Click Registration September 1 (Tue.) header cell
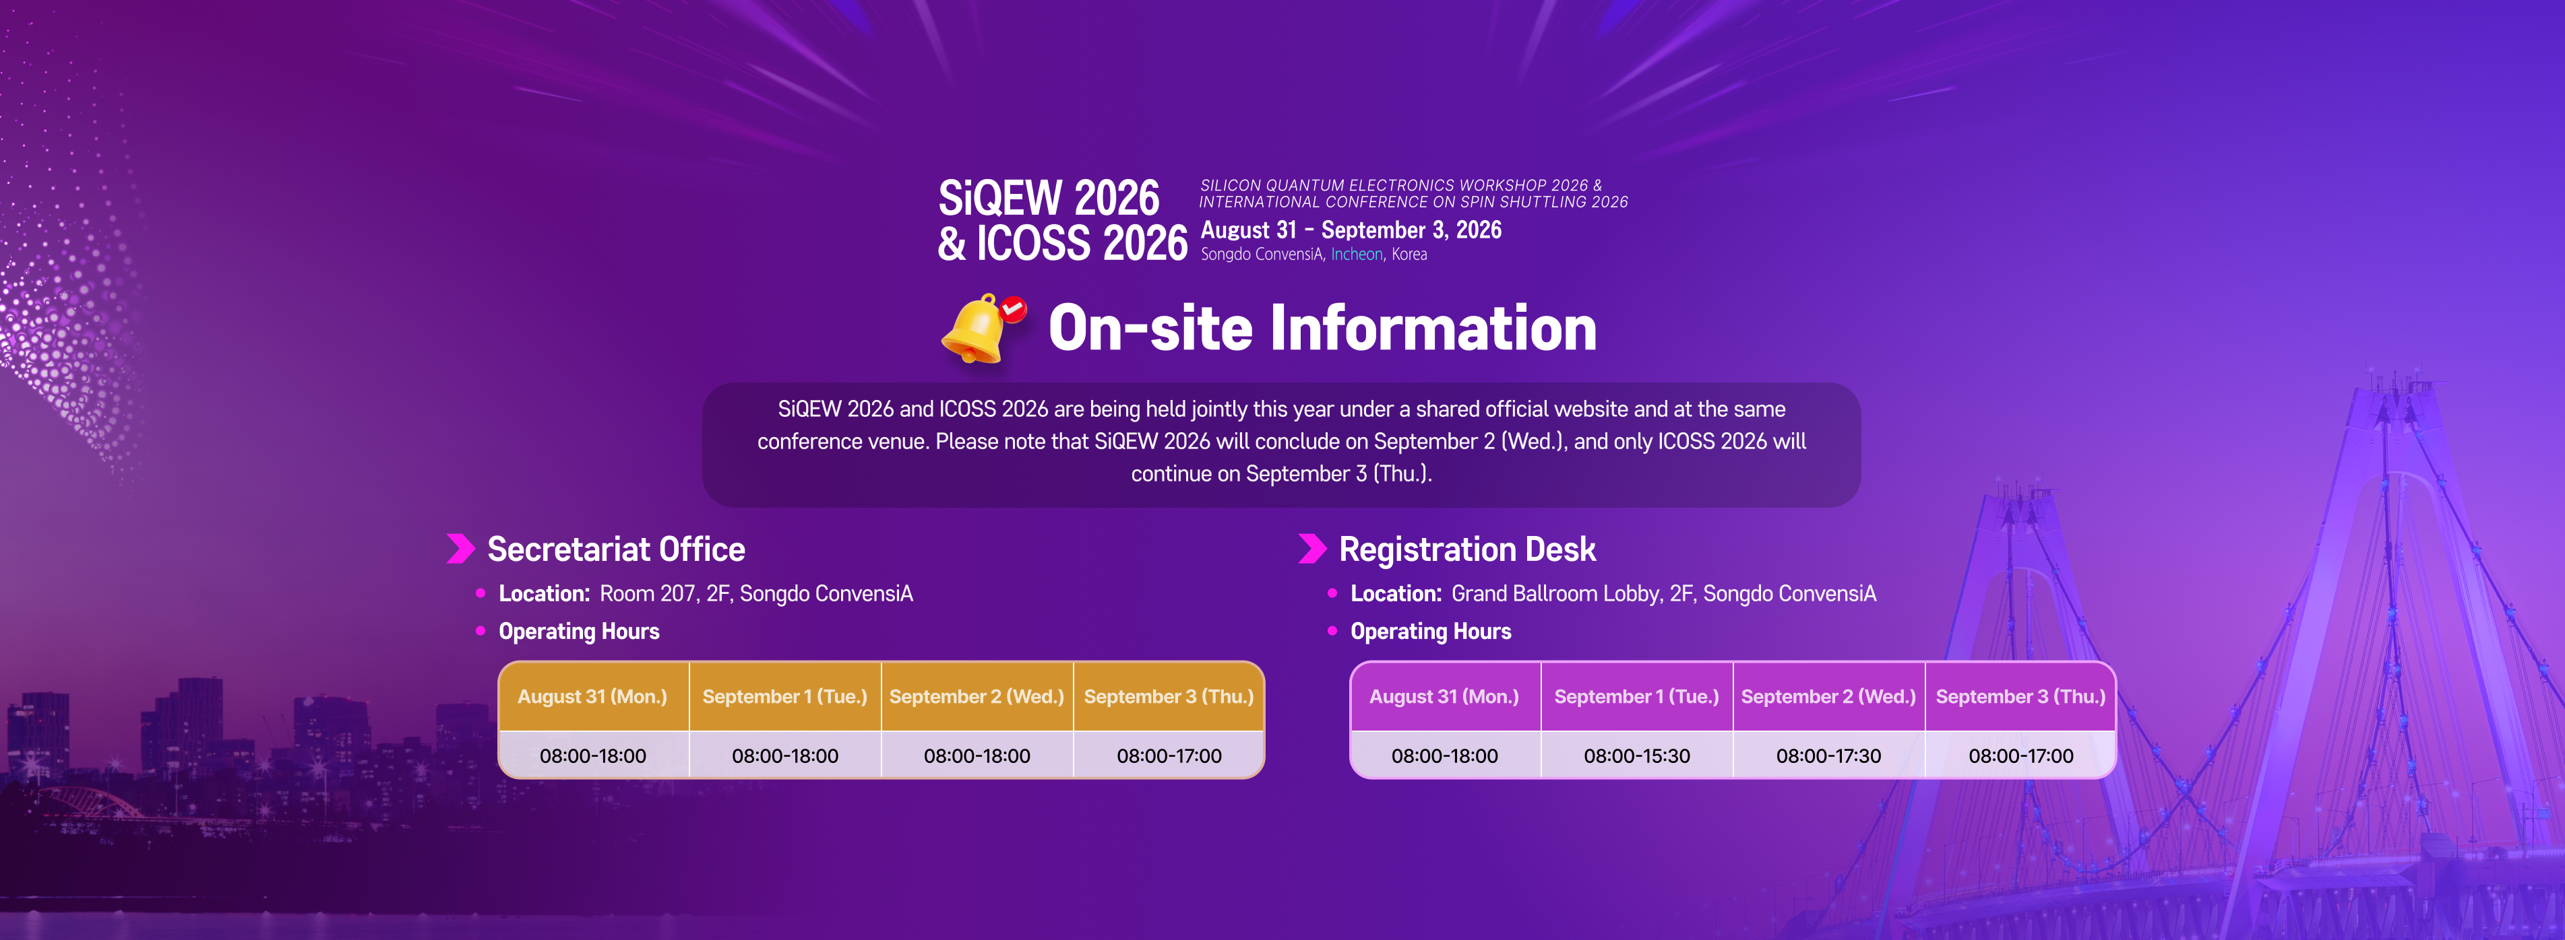The height and width of the screenshot is (940, 2565). point(1636,696)
